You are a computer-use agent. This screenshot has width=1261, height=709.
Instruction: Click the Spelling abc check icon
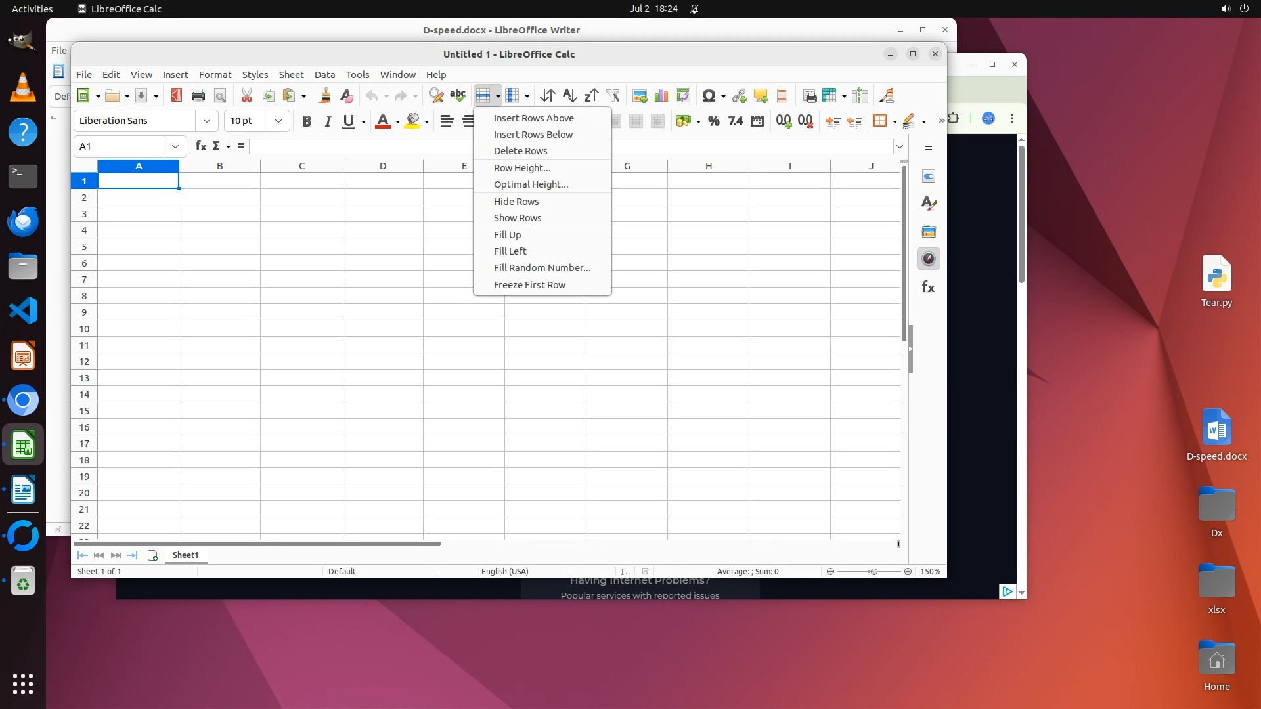click(x=458, y=96)
